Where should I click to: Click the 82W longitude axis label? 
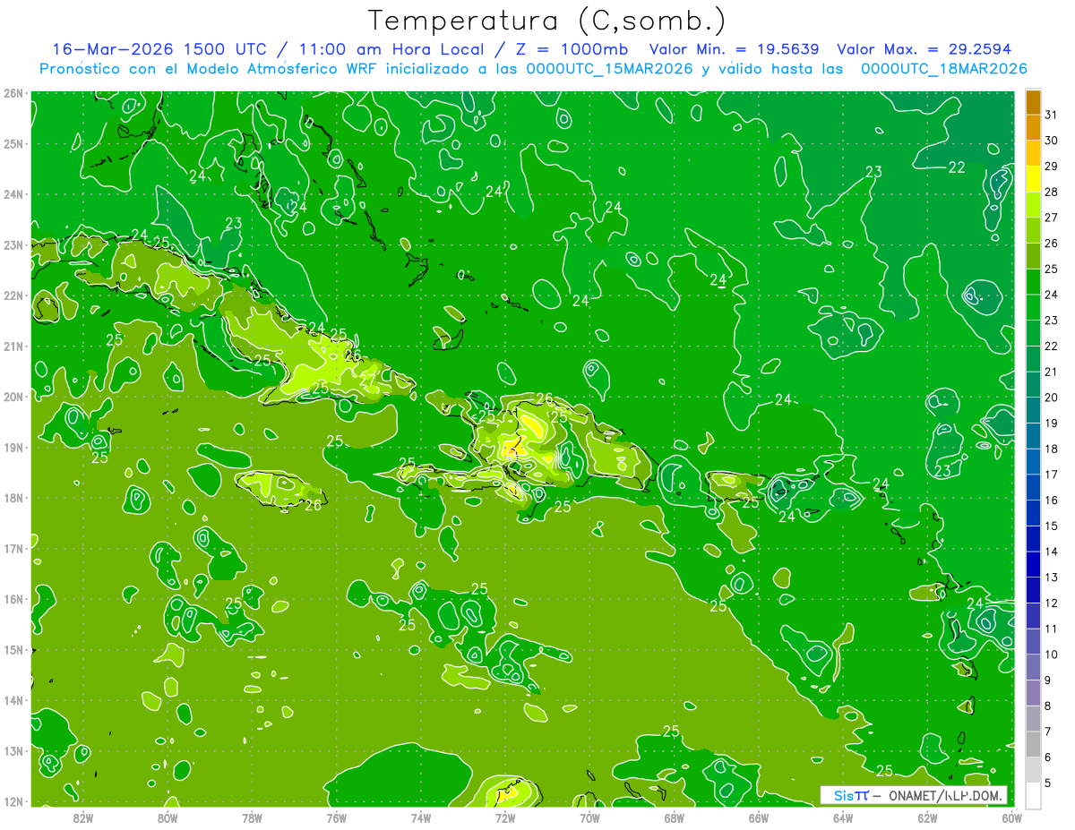point(83,817)
